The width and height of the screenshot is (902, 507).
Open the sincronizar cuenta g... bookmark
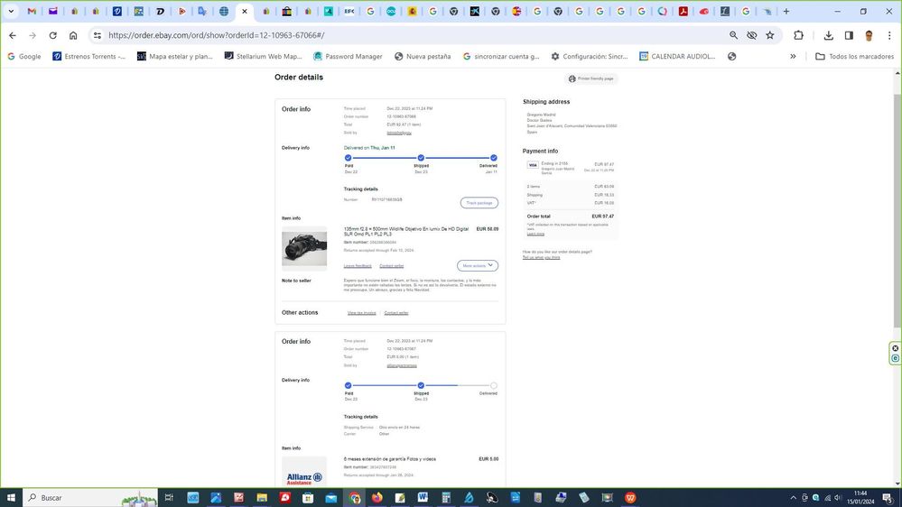[501, 56]
